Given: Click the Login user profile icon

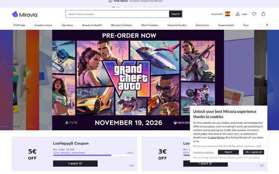Looking at the screenshot, I should point(238,14).
